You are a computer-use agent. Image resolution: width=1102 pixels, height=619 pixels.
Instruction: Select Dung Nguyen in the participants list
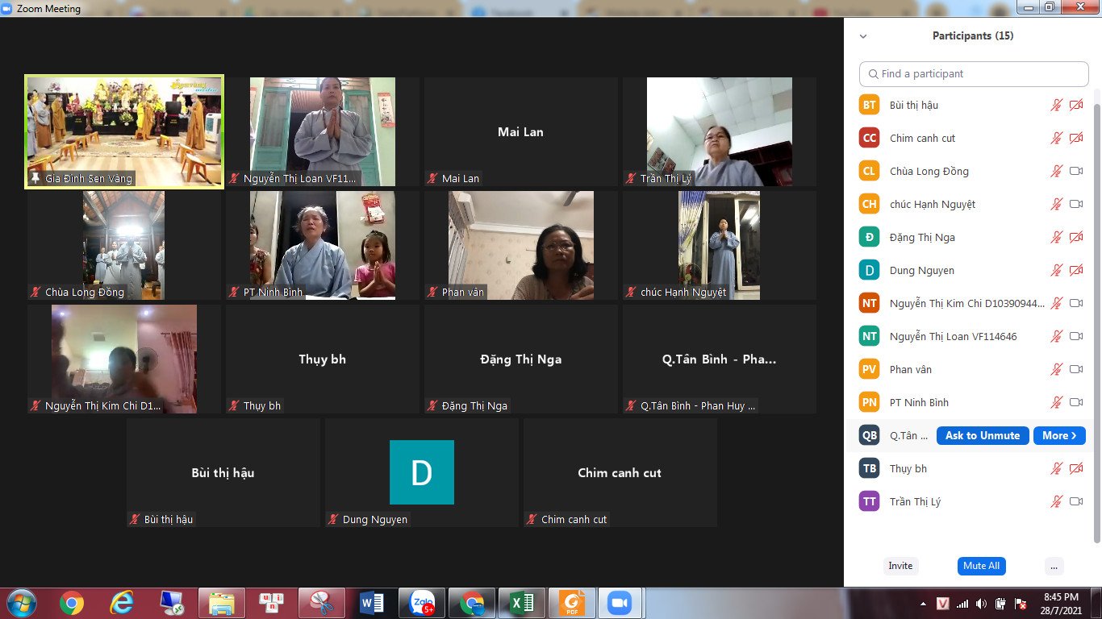pos(910,271)
